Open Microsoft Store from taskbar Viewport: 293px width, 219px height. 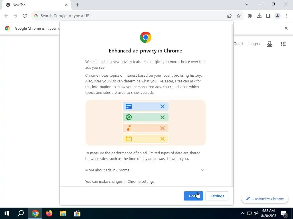tap(77, 213)
